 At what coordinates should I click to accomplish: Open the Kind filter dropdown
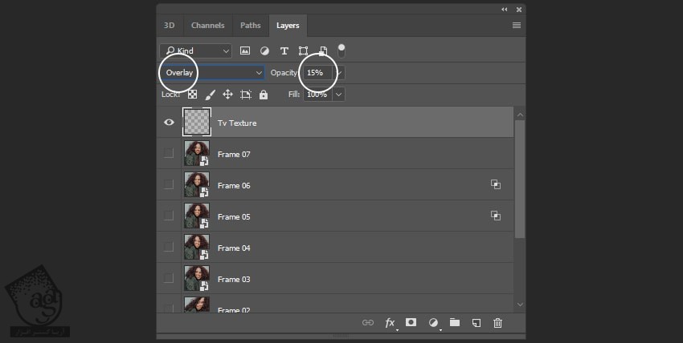point(195,50)
